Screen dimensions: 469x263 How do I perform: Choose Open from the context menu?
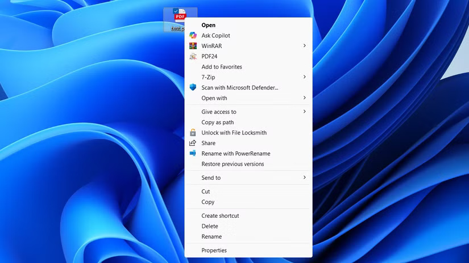[x=208, y=25]
